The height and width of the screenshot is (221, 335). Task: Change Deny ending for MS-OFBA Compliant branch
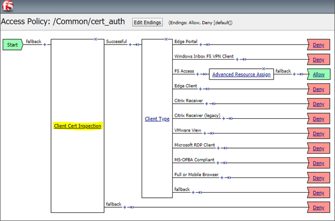coord(319,163)
